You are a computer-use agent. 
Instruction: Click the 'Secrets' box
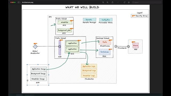point(90,20)
